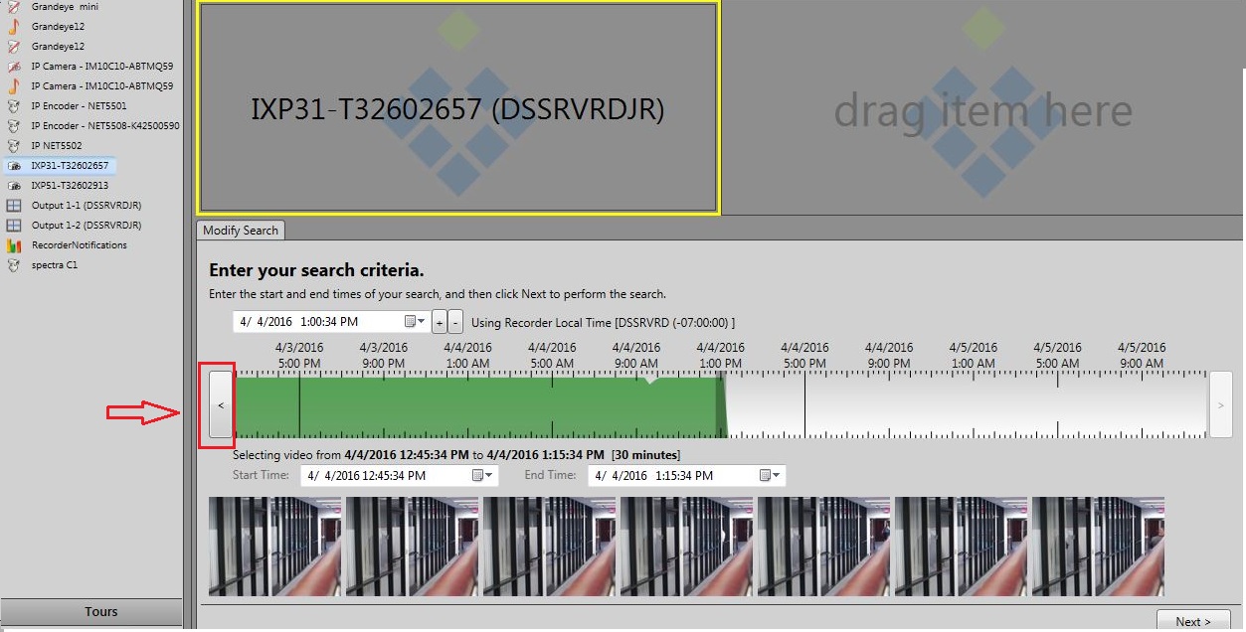Click orange audio icon beside IP Camera - IM10C10-ABTMQ59
1246x632 pixels.
pyautogui.click(x=14, y=86)
